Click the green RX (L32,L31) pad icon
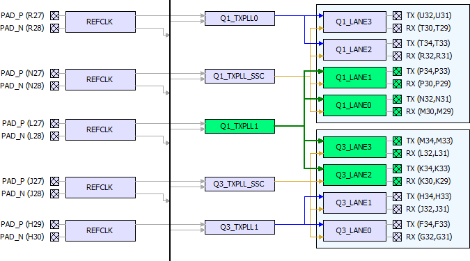This screenshot has width=470, height=261. 397,153
